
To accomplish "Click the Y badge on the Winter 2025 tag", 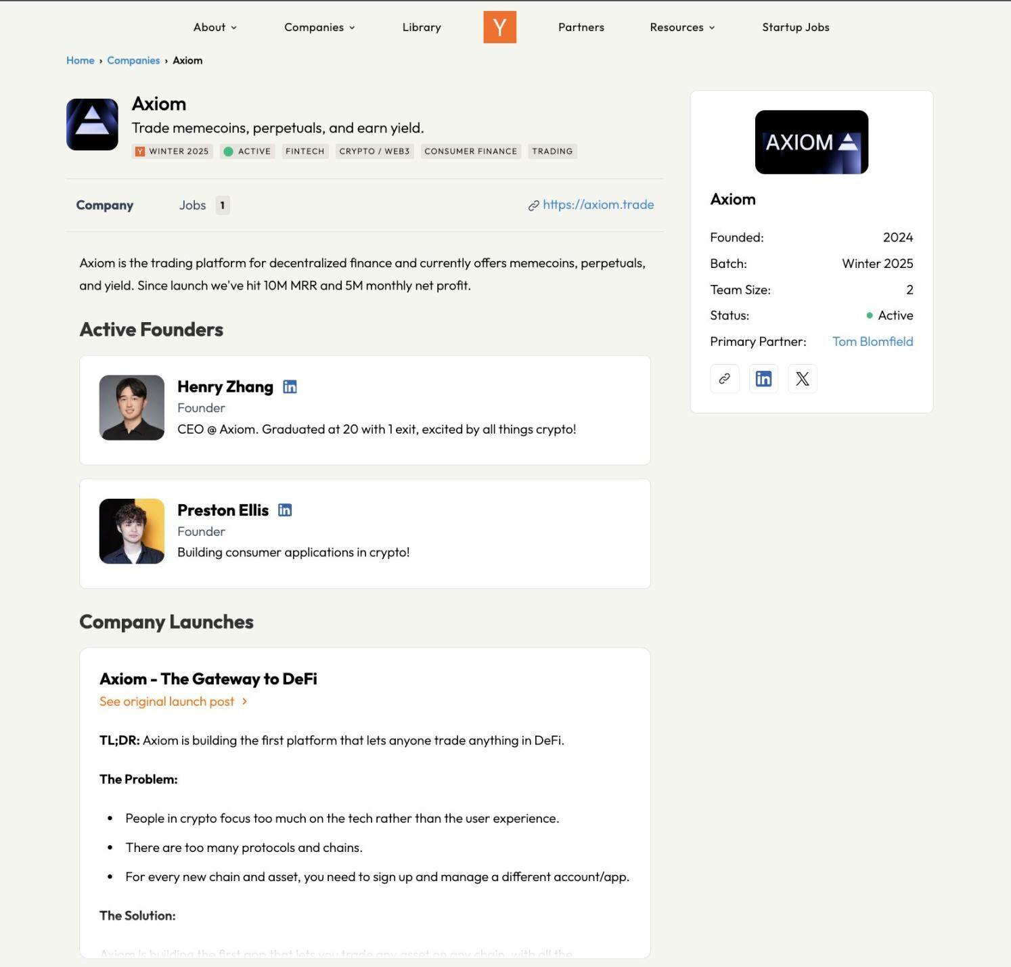I will pos(139,151).
